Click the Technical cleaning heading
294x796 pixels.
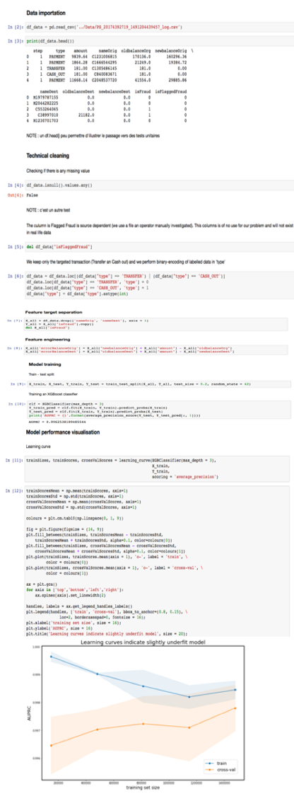(x=48, y=156)
